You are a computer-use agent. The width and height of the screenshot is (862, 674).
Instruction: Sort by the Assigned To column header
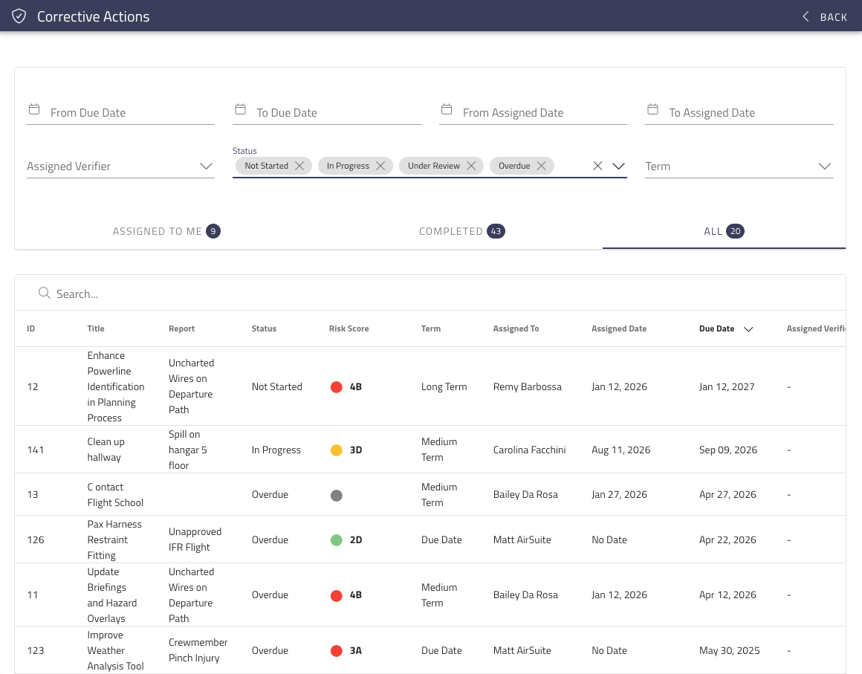pos(516,328)
